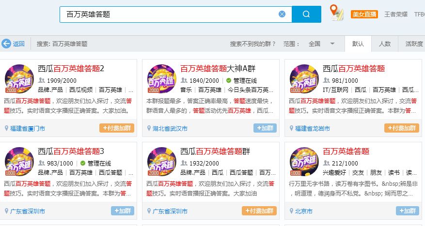Click location 广东省深圳市 under 西瓜百万英雄答题3
425x226 pixels.
point(27,211)
